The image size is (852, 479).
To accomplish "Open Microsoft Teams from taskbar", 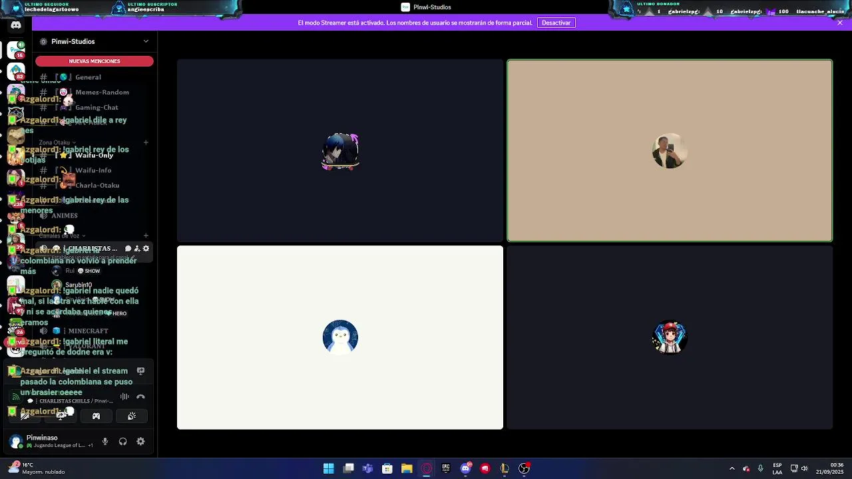I will 367,468.
